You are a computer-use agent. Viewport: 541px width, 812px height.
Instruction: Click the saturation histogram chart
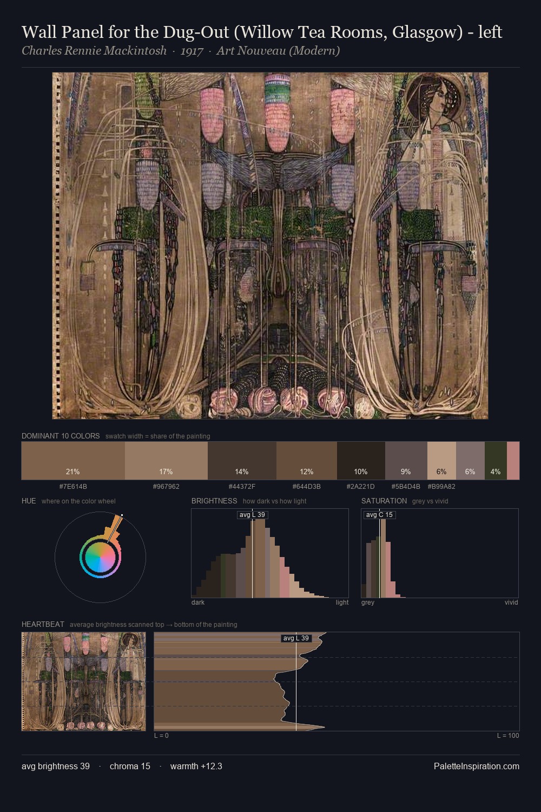click(440, 553)
